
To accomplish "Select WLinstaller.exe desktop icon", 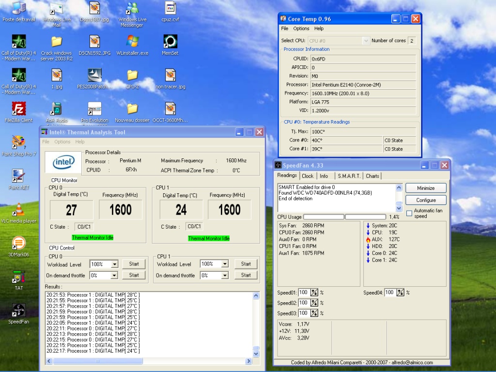I will coord(132,45).
